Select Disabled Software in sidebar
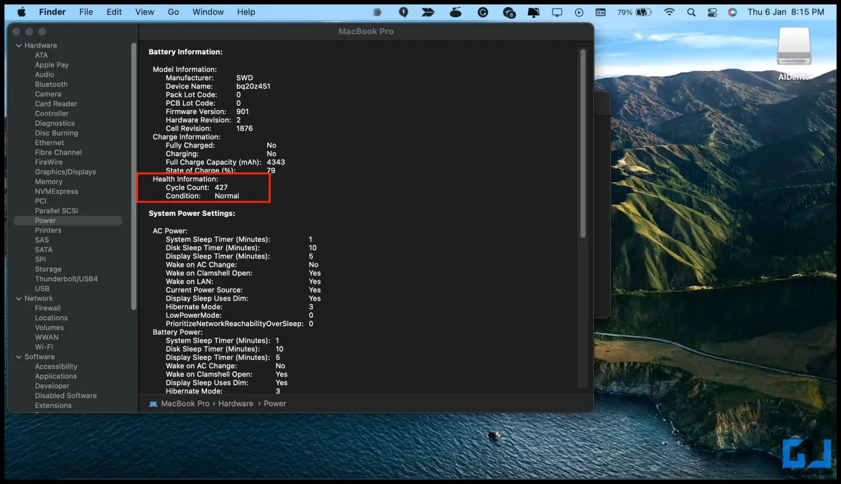The height and width of the screenshot is (484, 841). point(65,396)
